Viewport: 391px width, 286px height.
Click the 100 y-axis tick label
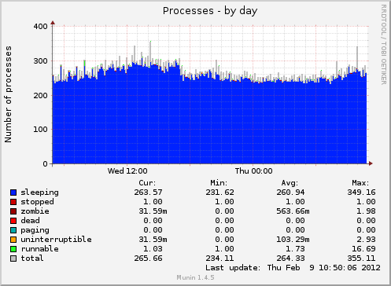(x=41, y=130)
